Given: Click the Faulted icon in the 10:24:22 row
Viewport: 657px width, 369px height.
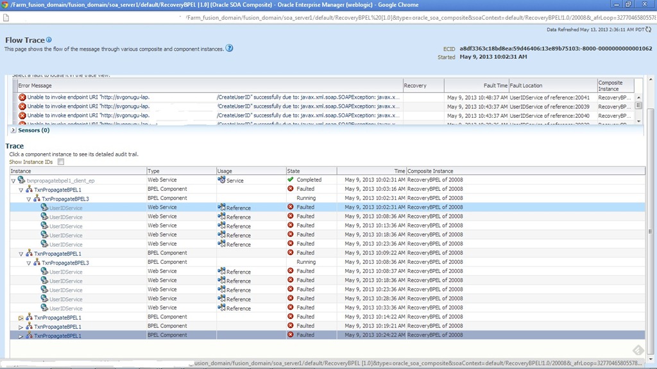Looking at the screenshot, I should tap(291, 335).
